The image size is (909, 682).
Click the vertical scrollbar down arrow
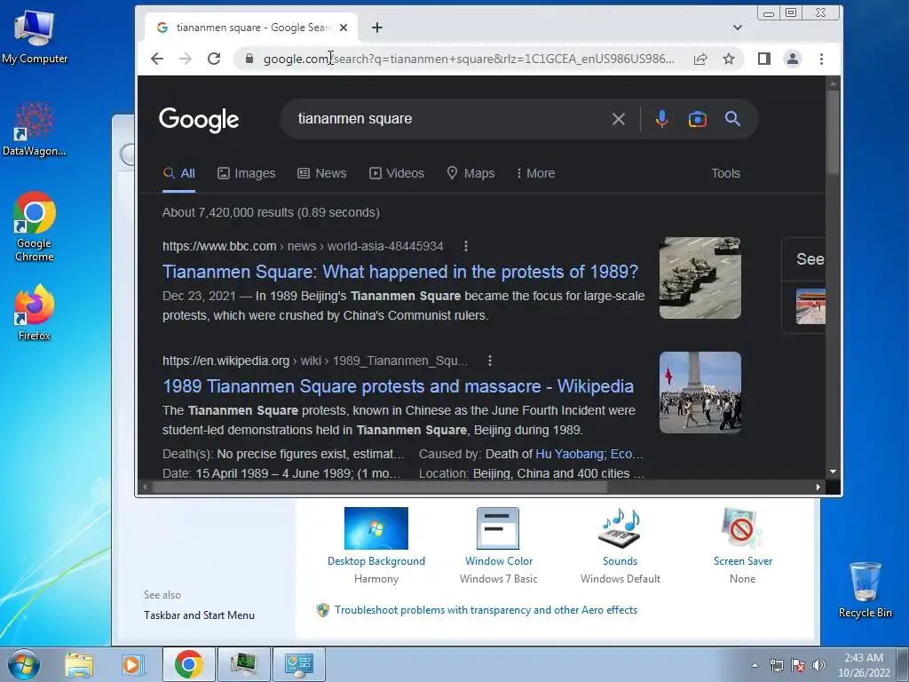point(833,472)
